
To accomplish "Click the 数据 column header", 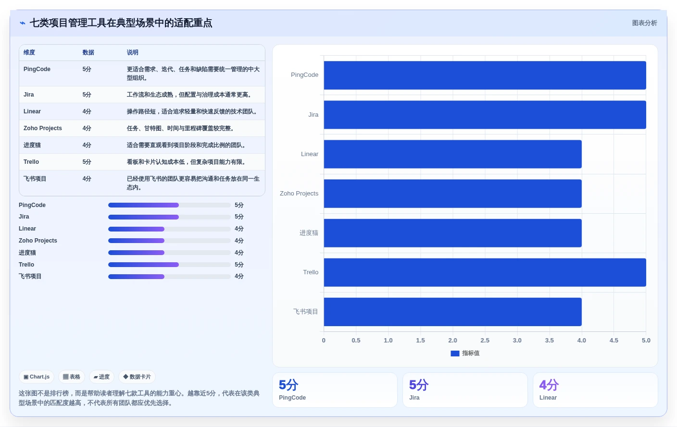I will (x=88, y=53).
